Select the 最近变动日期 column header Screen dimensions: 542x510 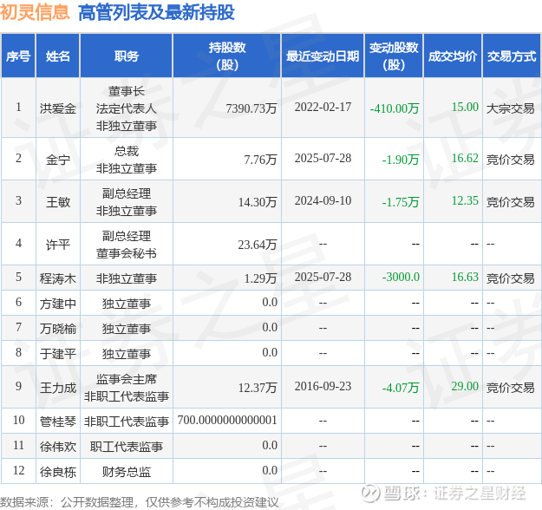323,56
